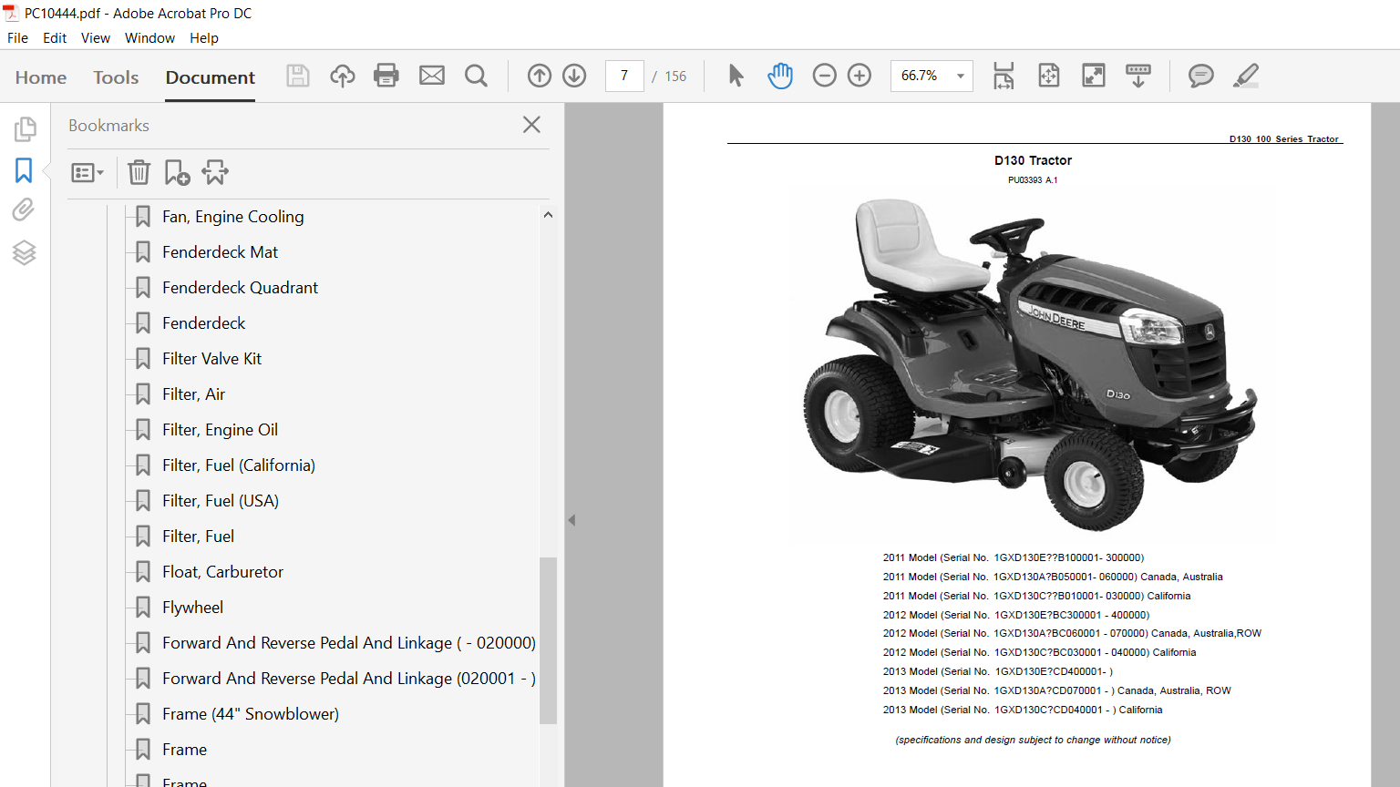Switch to the Home tab
The height and width of the screenshot is (787, 1400).
41,77
